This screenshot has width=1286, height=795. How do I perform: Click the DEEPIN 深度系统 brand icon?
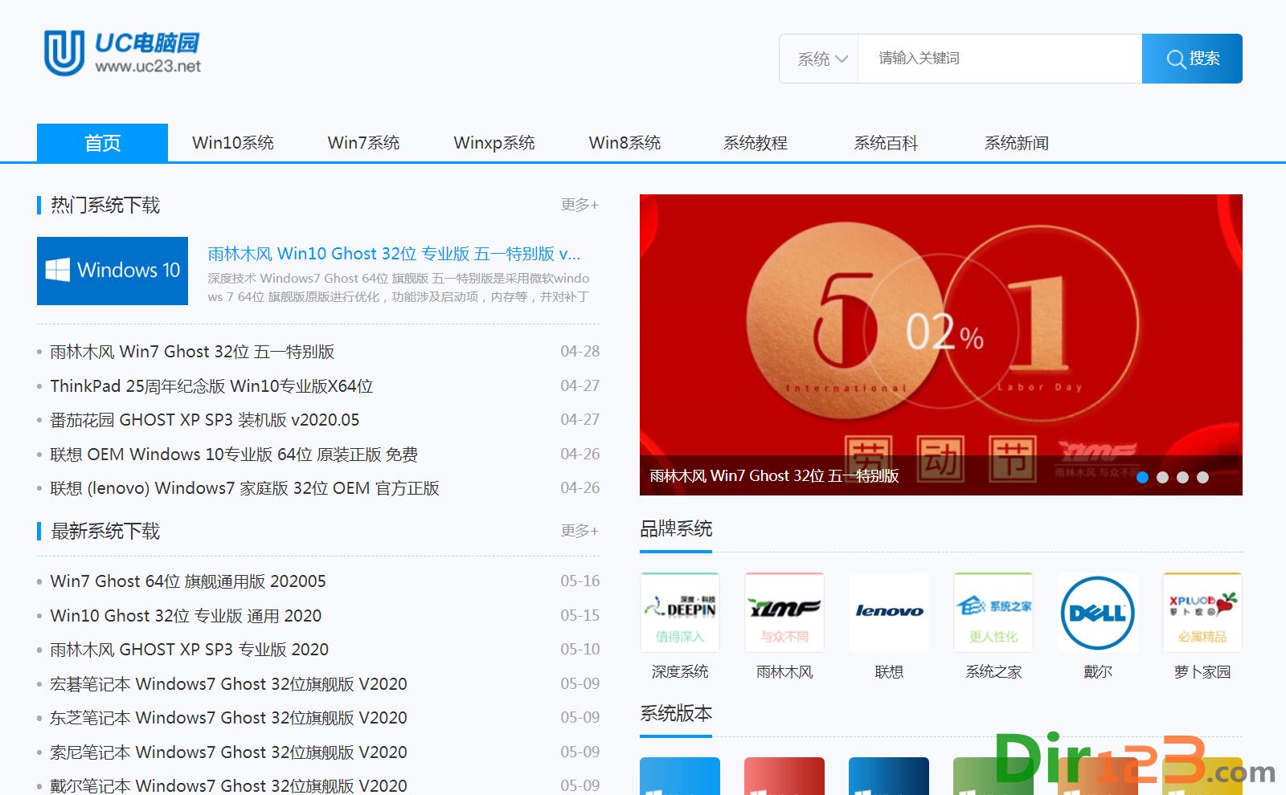tap(680, 612)
